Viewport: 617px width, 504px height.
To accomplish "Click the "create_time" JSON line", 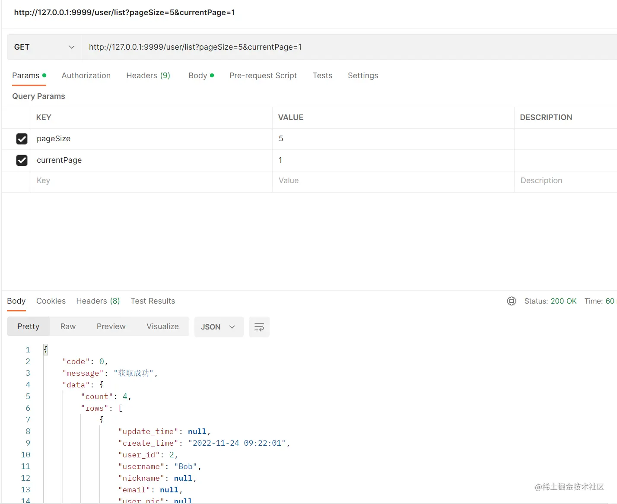I will (204, 443).
